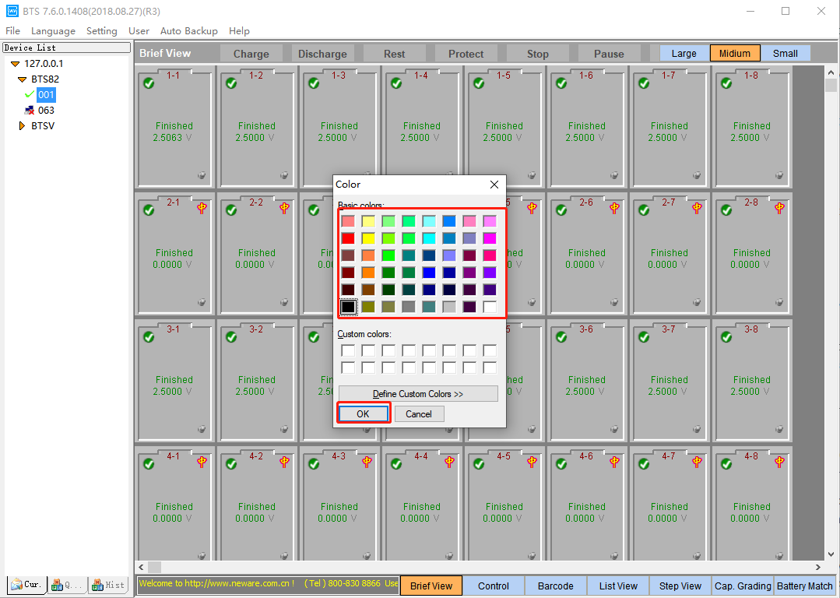Click the Discharge status button
The image size is (840, 598).
point(322,54)
